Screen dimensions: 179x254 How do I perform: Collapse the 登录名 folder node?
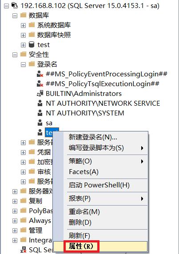pos(23,65)
